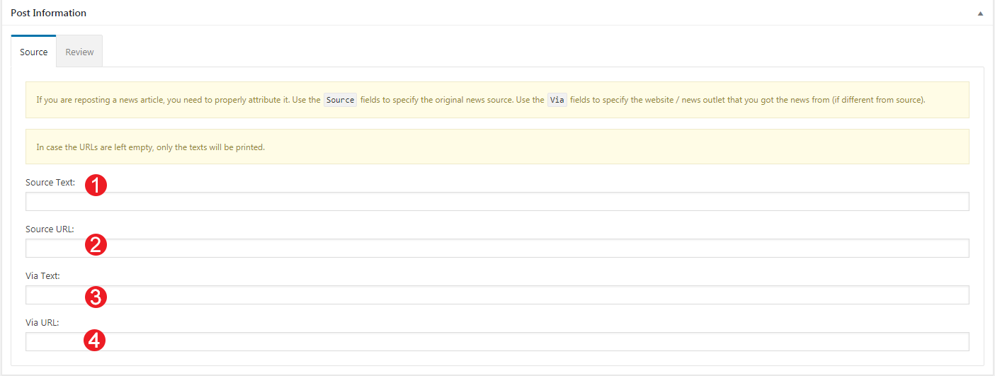
Task: Click the red number 3 marker
Action: pyautogui.click(x=96, y=297)
